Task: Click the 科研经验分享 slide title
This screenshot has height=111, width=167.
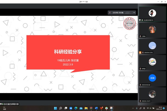Action: pyautogui.click(x=68, y=52)
